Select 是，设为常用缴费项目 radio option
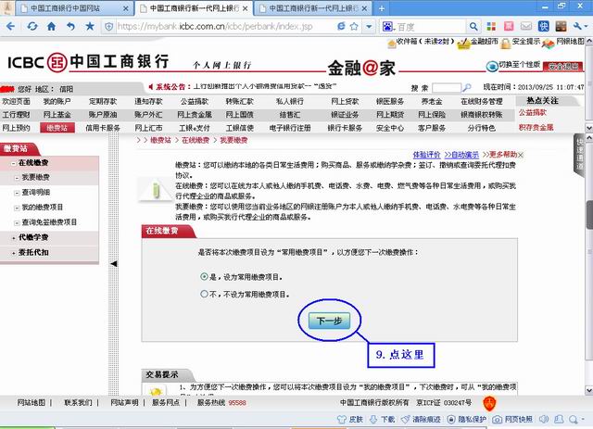 tap(204, 276)
